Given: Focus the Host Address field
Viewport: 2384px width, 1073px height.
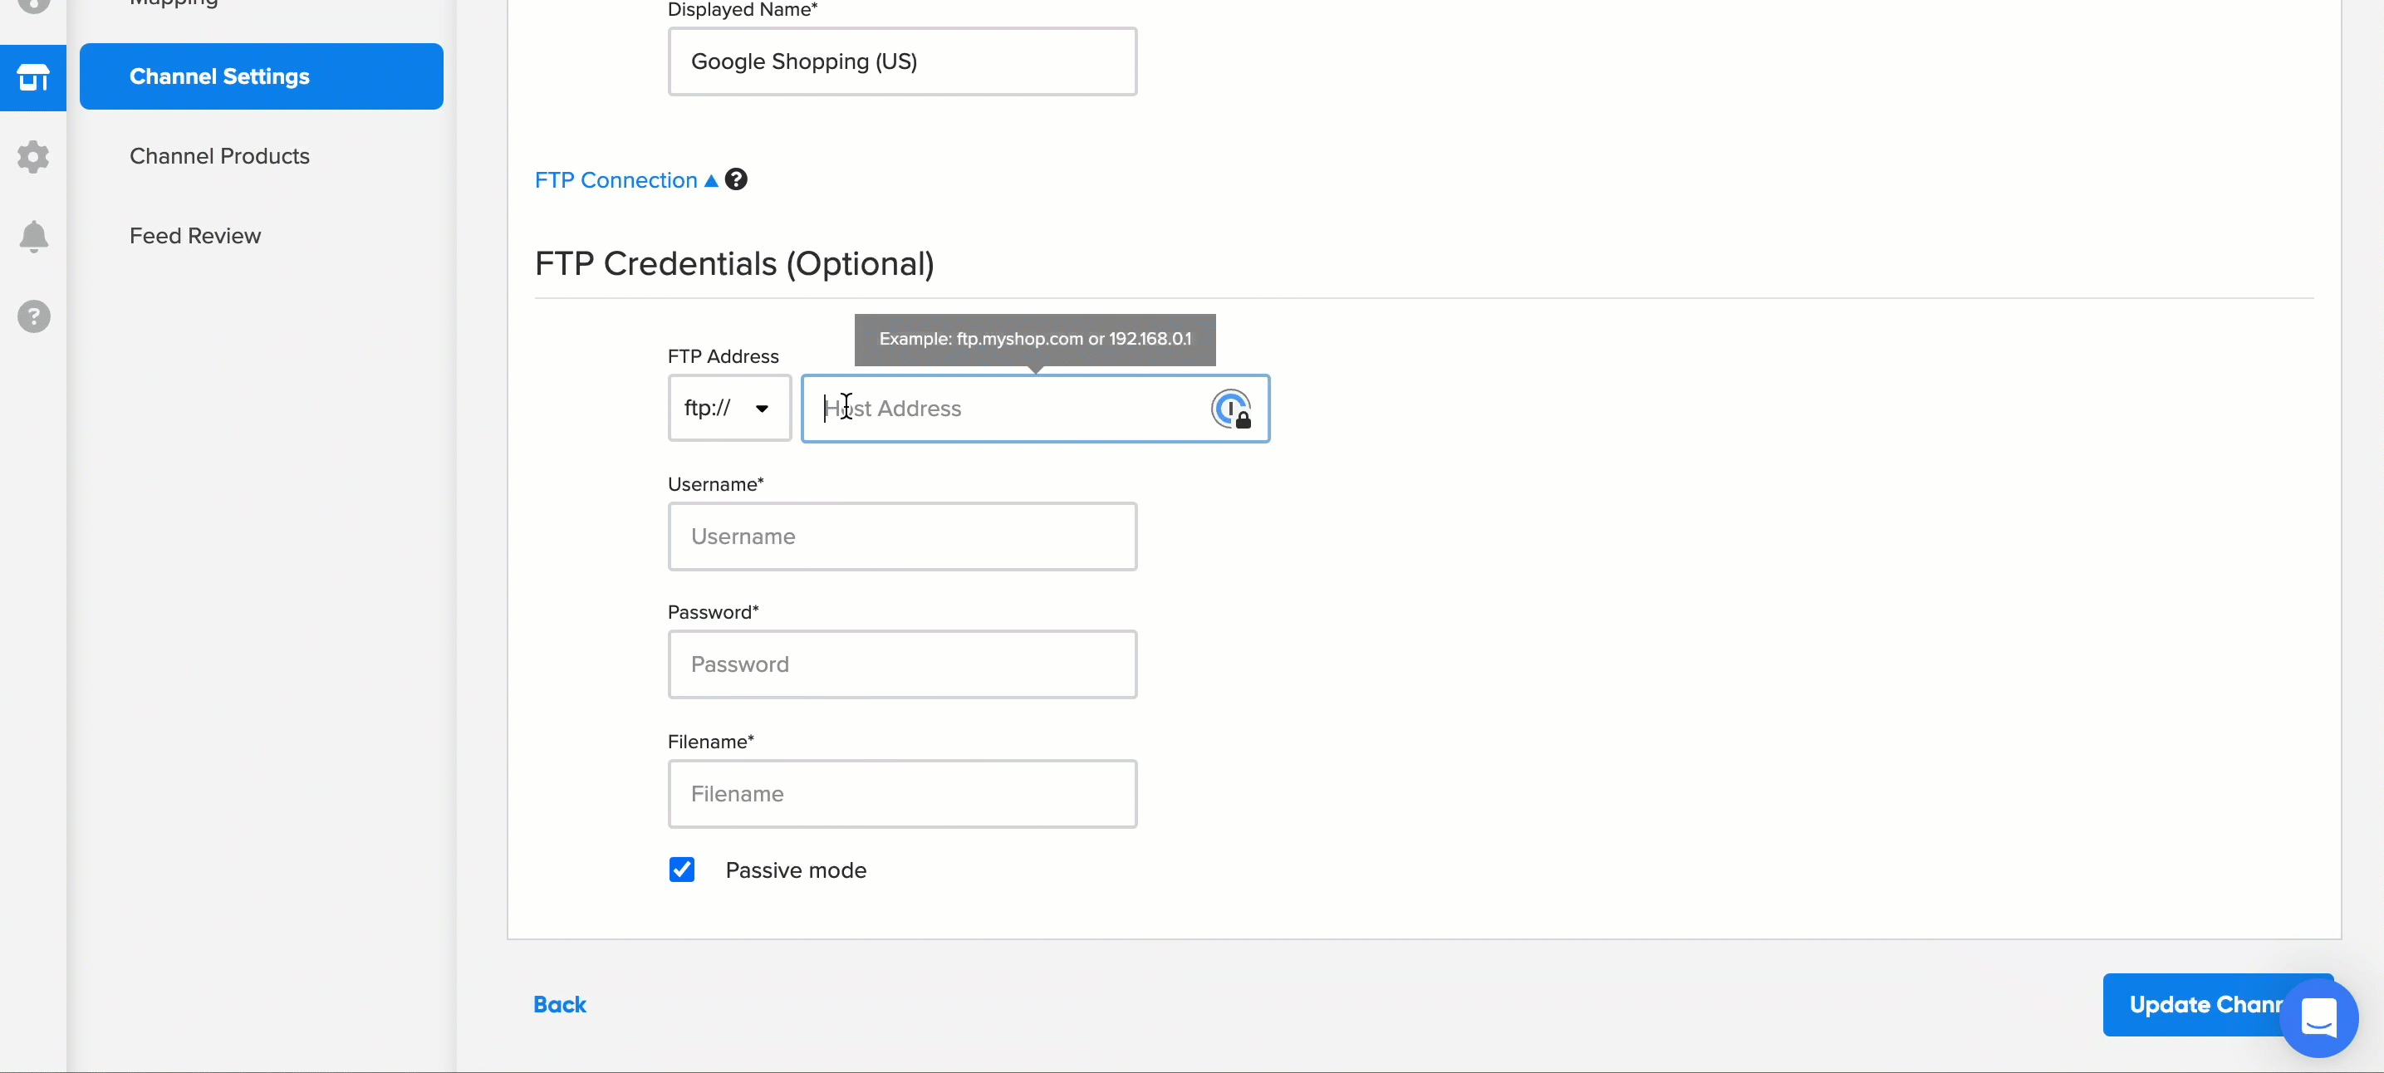Looking at the screenshot, I should tap(1035, 408).
